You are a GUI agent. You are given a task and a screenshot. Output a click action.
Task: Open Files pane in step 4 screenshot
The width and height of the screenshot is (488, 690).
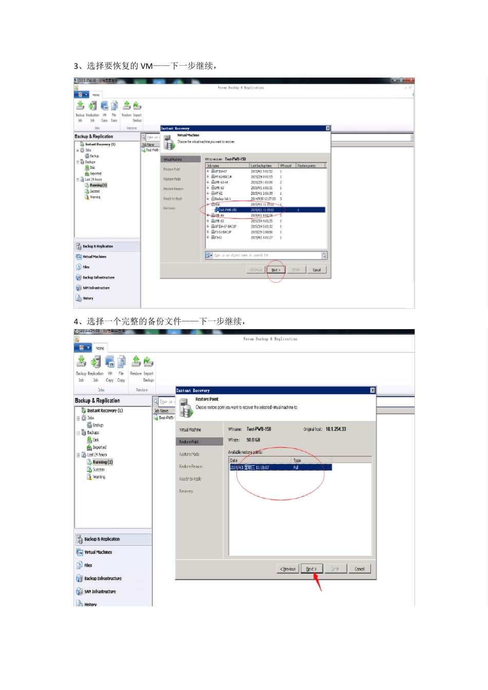[114, 565]
